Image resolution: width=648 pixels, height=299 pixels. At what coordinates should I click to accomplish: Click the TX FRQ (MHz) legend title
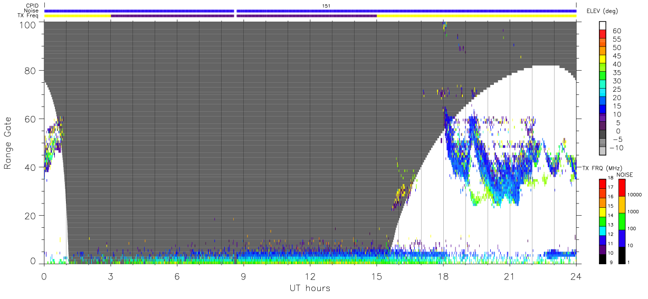(x=602, y=168)
